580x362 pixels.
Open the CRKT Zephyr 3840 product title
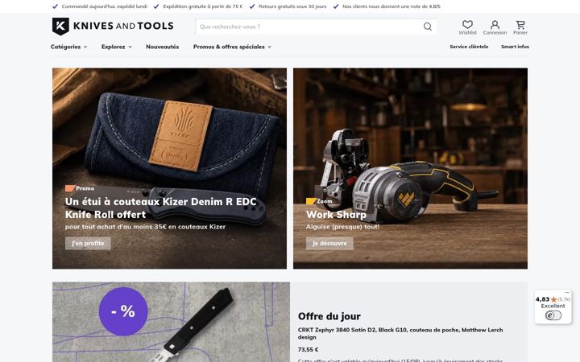tap(400, 334)
